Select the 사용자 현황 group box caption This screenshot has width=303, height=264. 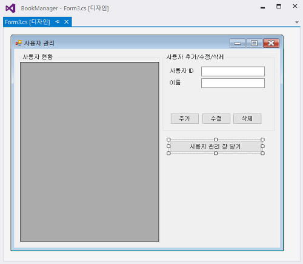coord(38,57)
